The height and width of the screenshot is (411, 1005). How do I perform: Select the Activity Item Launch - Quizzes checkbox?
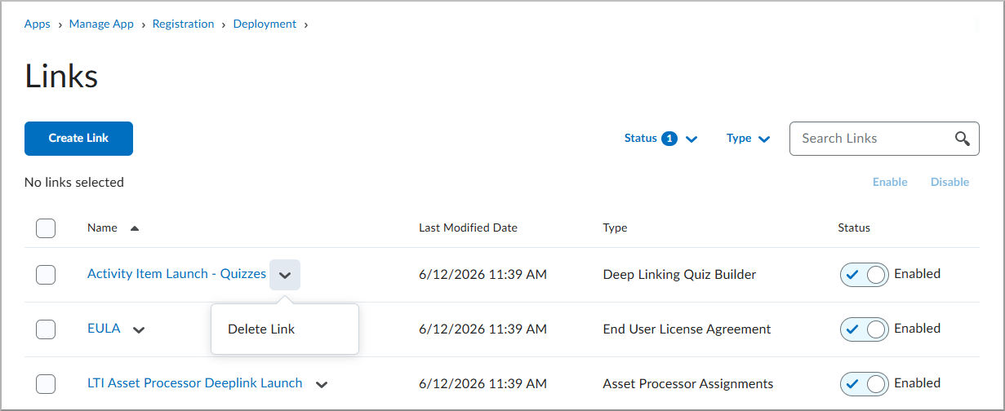coord(46,275)
